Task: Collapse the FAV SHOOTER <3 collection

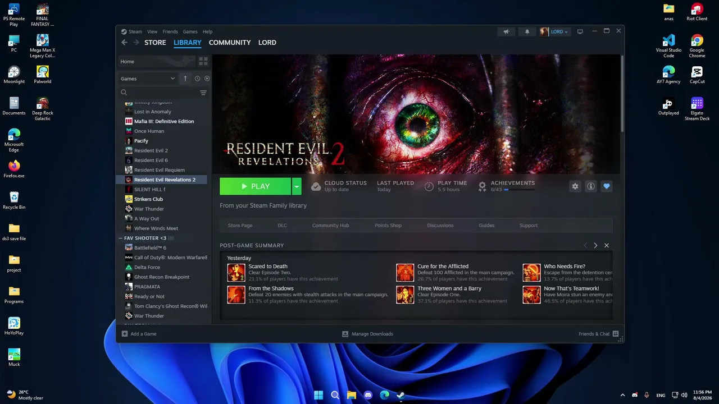Action: pyautogui.click(x=120, y=238)
